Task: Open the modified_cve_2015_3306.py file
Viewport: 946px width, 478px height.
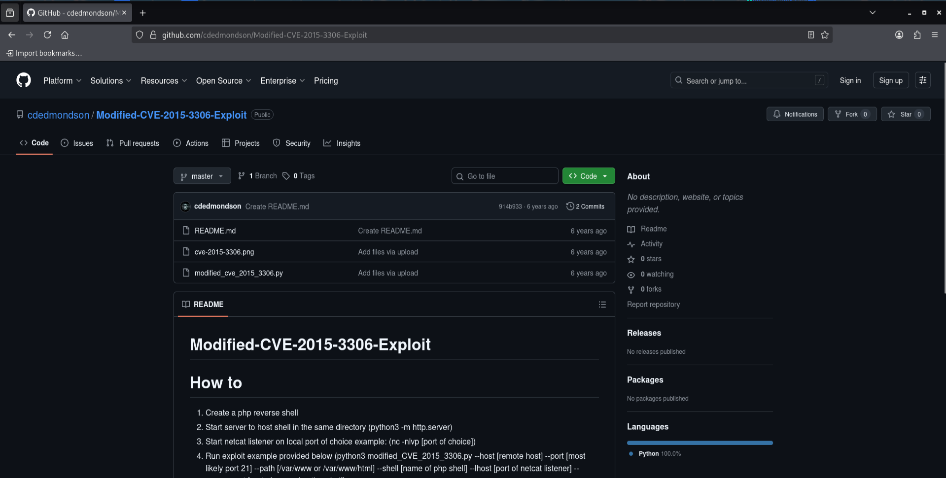Action: (239, 273)
